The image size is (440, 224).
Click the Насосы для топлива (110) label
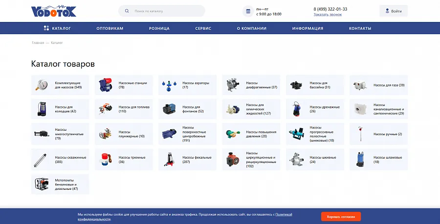click(134, 109)
